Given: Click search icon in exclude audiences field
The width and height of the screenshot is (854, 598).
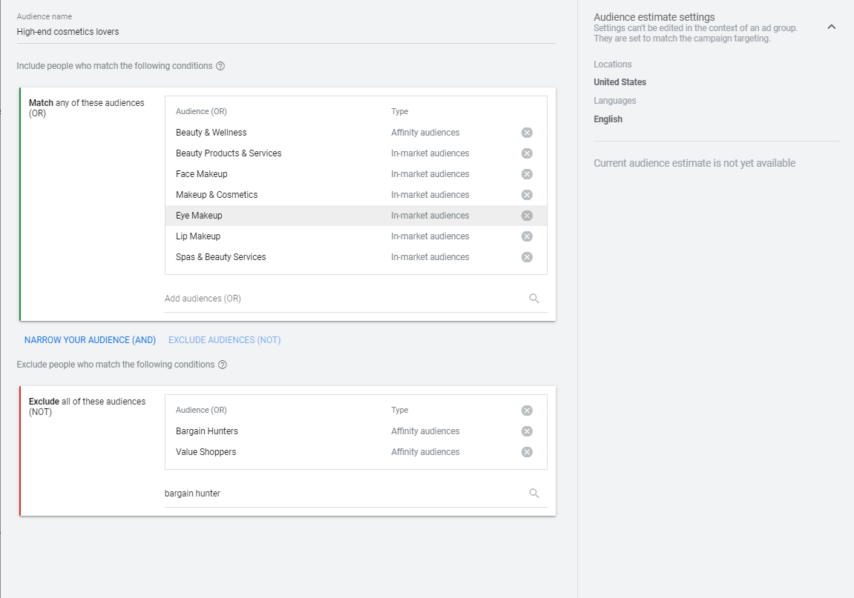Looking at the screenshot, I should 534,494.
